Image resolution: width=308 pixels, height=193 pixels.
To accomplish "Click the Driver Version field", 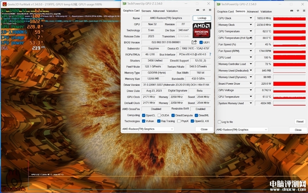I will click(176, 85).
